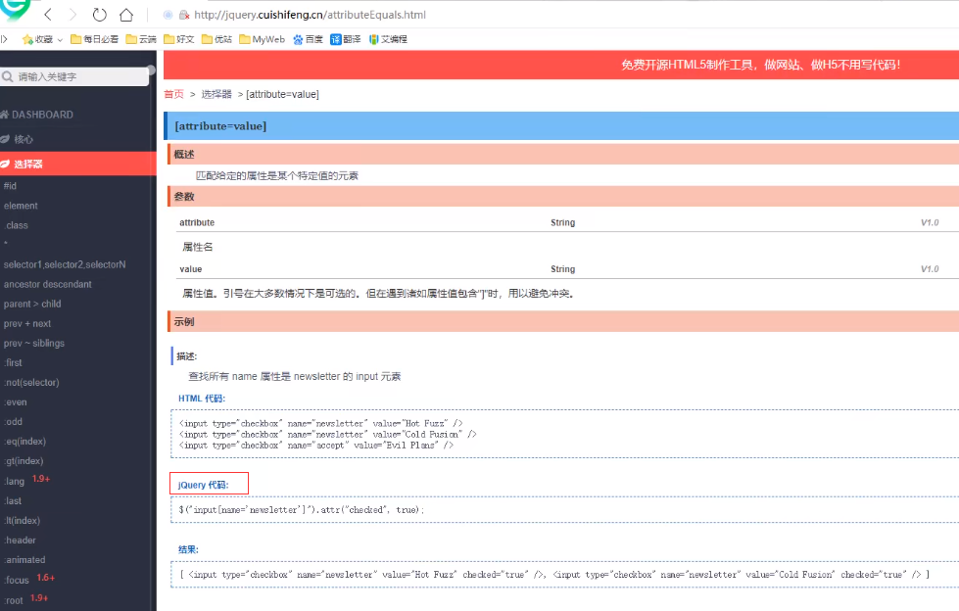Click the [attribute=value] page heading
Screen dimensions: 959x611
pyautogui.click(x=220, y=126)
